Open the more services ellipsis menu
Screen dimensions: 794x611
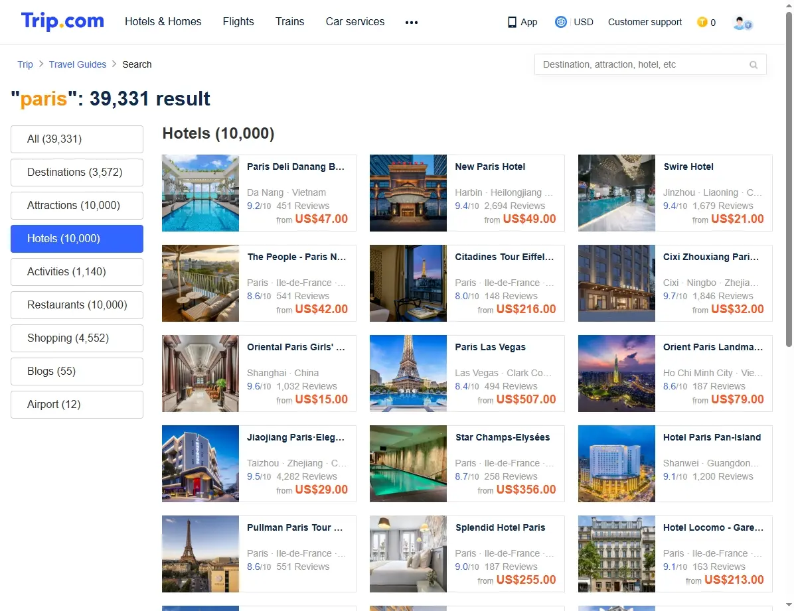coord(411,23)
